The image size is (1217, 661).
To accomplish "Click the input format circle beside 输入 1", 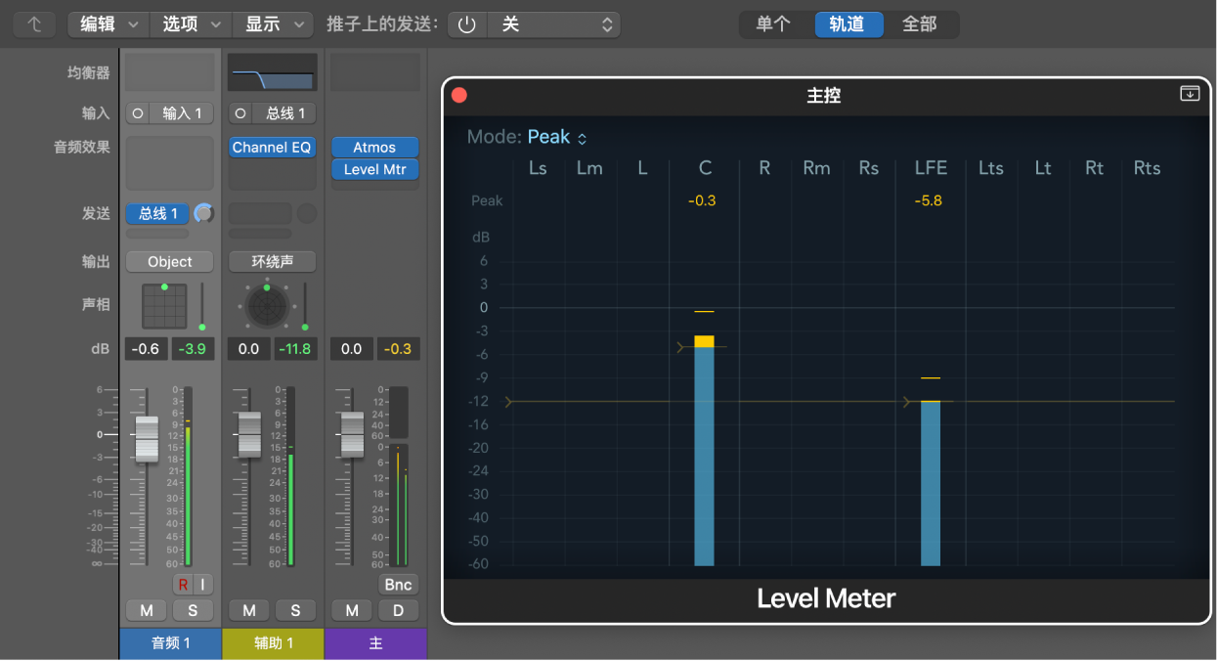I will coord(138,113).
